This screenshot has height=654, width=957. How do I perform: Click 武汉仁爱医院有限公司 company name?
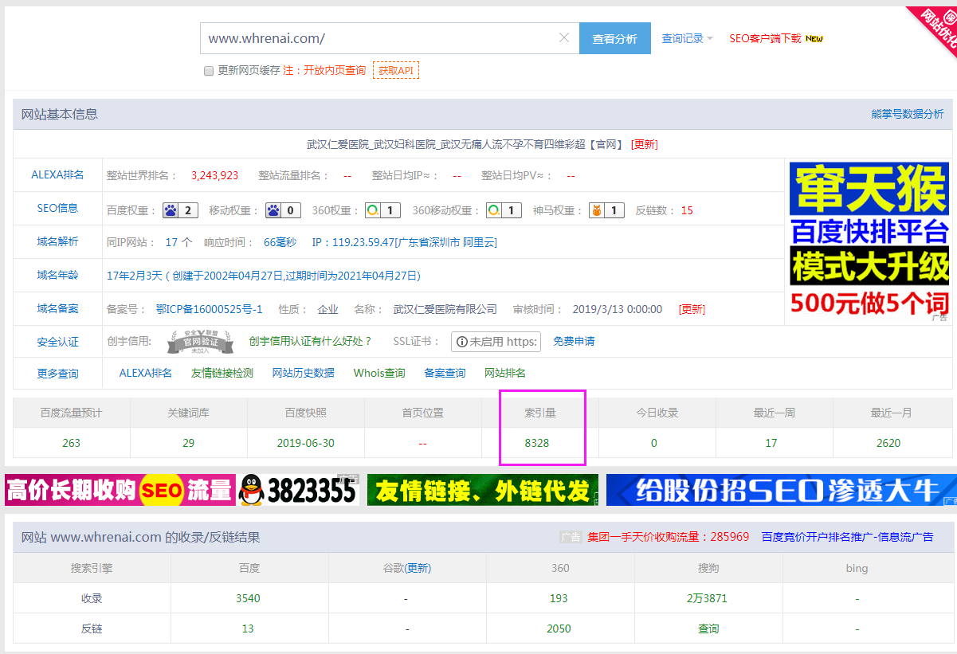(445, 309)
